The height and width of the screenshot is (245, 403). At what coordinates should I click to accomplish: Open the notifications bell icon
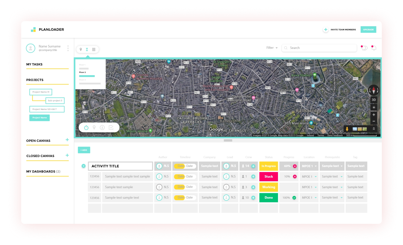(374, 48)
